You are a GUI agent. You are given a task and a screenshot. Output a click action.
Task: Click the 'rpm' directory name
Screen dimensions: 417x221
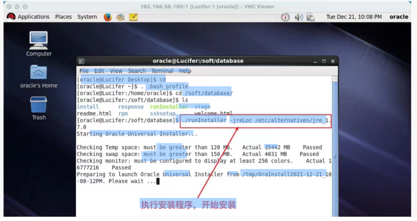pos(123,114)
